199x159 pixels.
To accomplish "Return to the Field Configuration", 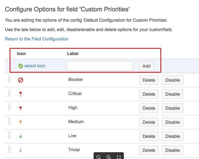I will pyautogui.click(x=37, y=39).
